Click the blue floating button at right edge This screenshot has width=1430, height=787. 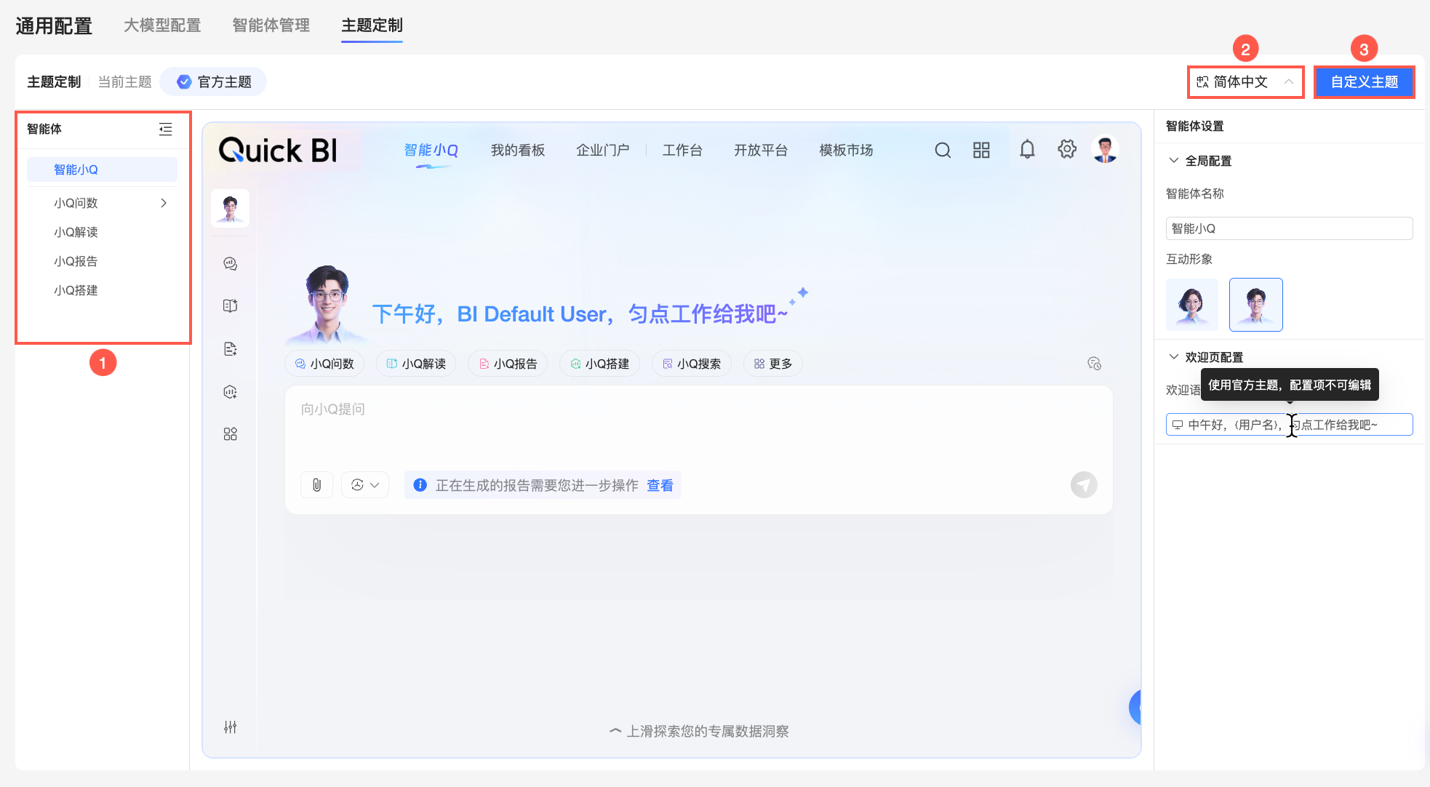tap(1135, 707)
